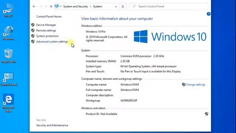The image size is (236, 133).
Task: Open the blue Help question mark
Action: [208, 14]
